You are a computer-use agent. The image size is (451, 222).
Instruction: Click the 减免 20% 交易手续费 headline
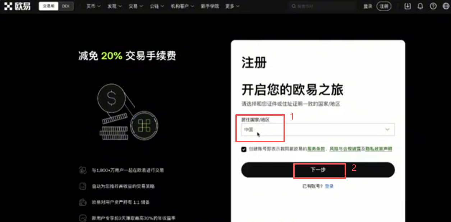coord(128,56)
